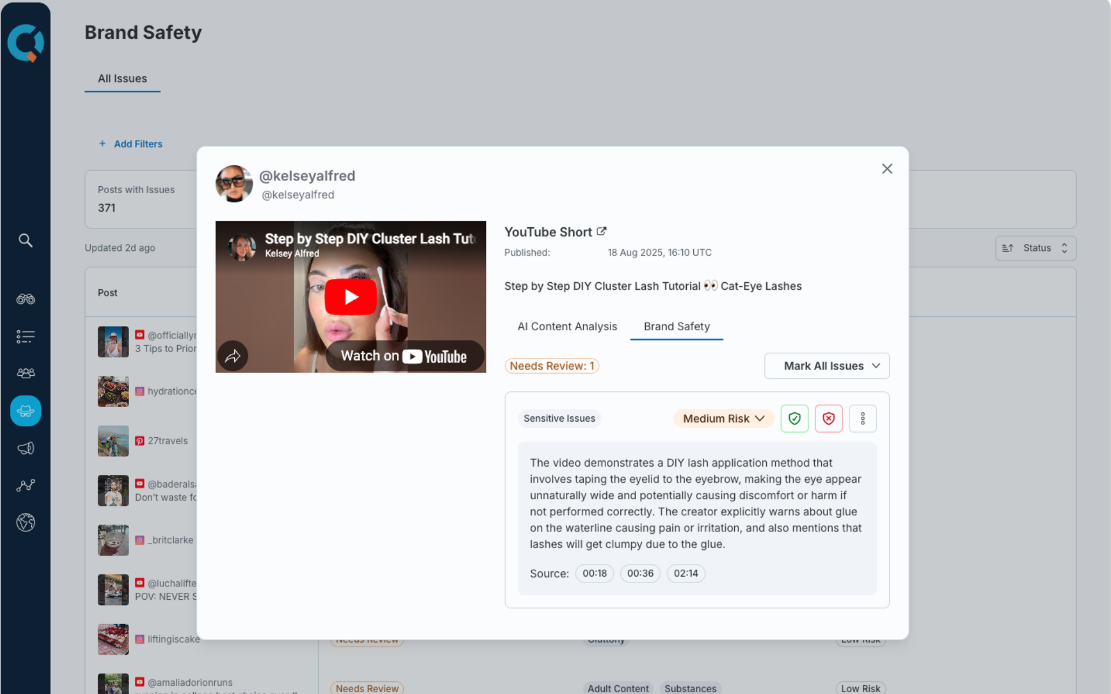This screenshot has height=694, width=1111.
Task: Open the Mark All Issues dropdown
Action: tap(827, 366)
